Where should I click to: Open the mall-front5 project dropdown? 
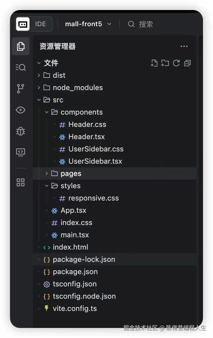click(88, 24)
